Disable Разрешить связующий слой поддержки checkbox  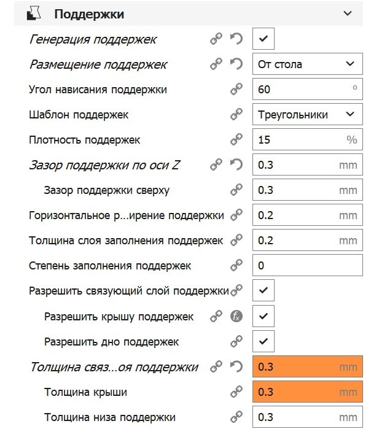[x=263, y=291]
